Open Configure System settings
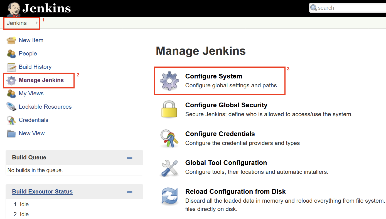 [214, 76]
